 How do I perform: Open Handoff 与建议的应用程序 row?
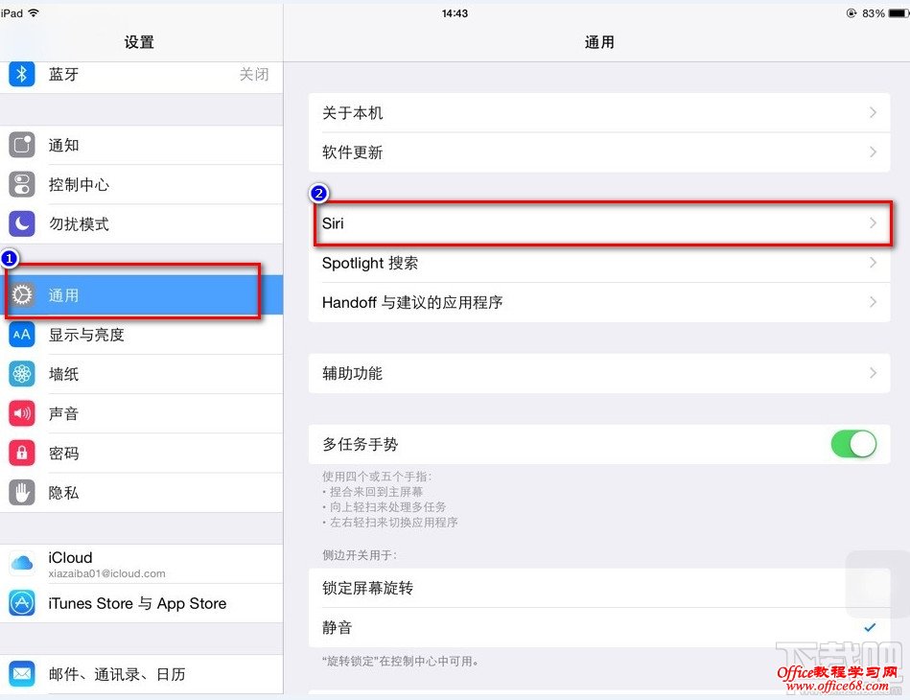pyautogui.click(x=599, y=302)
